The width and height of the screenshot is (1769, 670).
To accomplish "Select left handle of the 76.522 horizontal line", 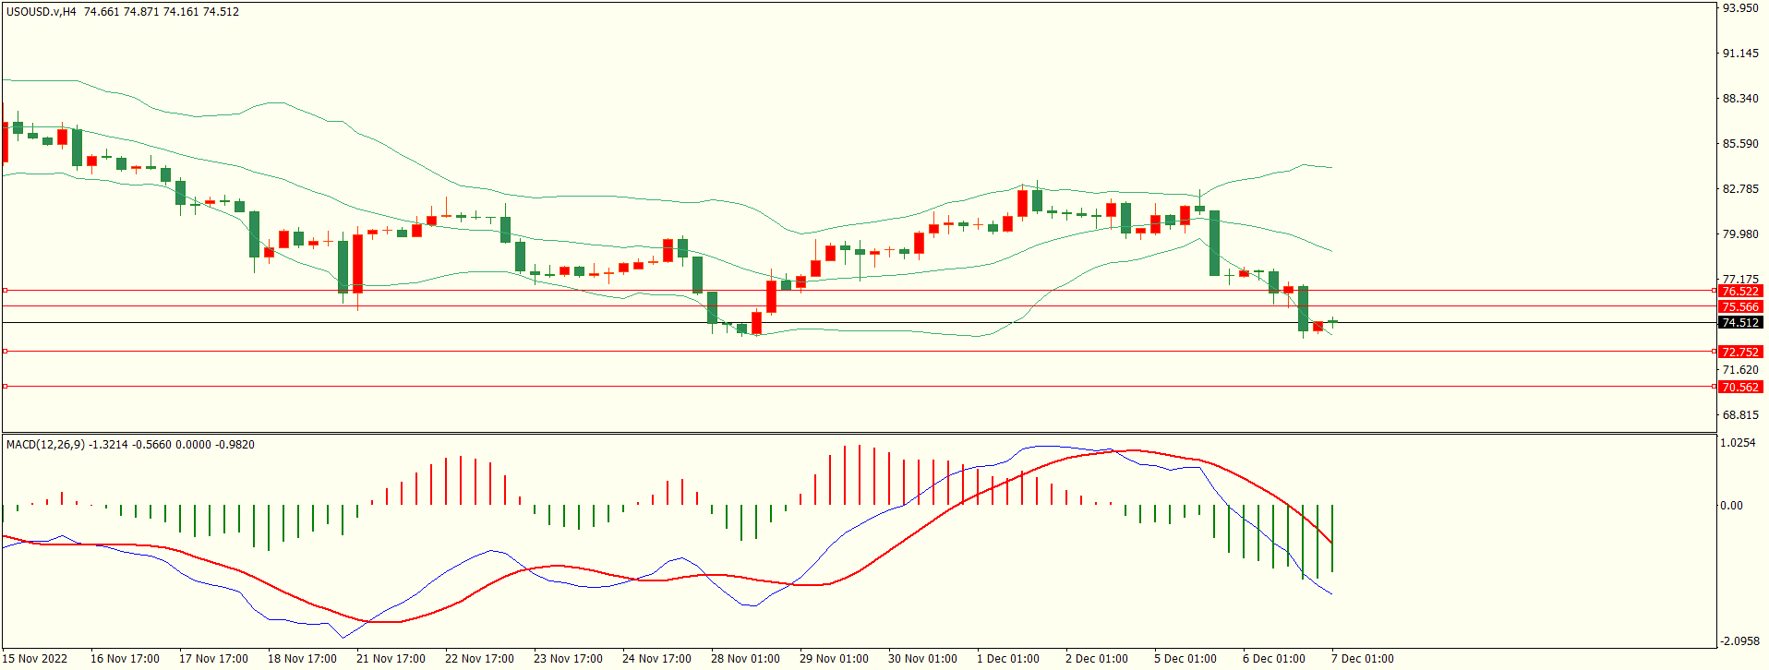I will tap(6, 291).
